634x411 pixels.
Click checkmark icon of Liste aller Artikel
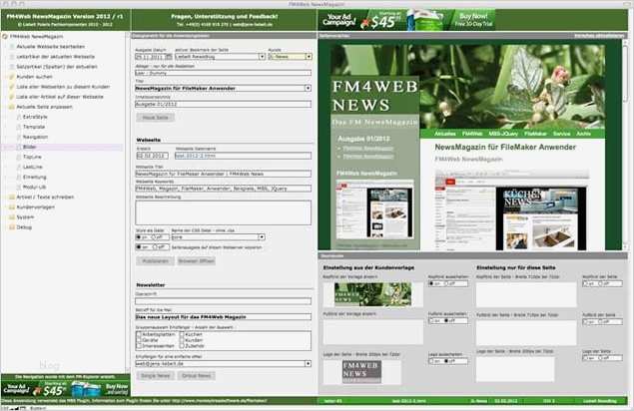[x=12, y=97]
